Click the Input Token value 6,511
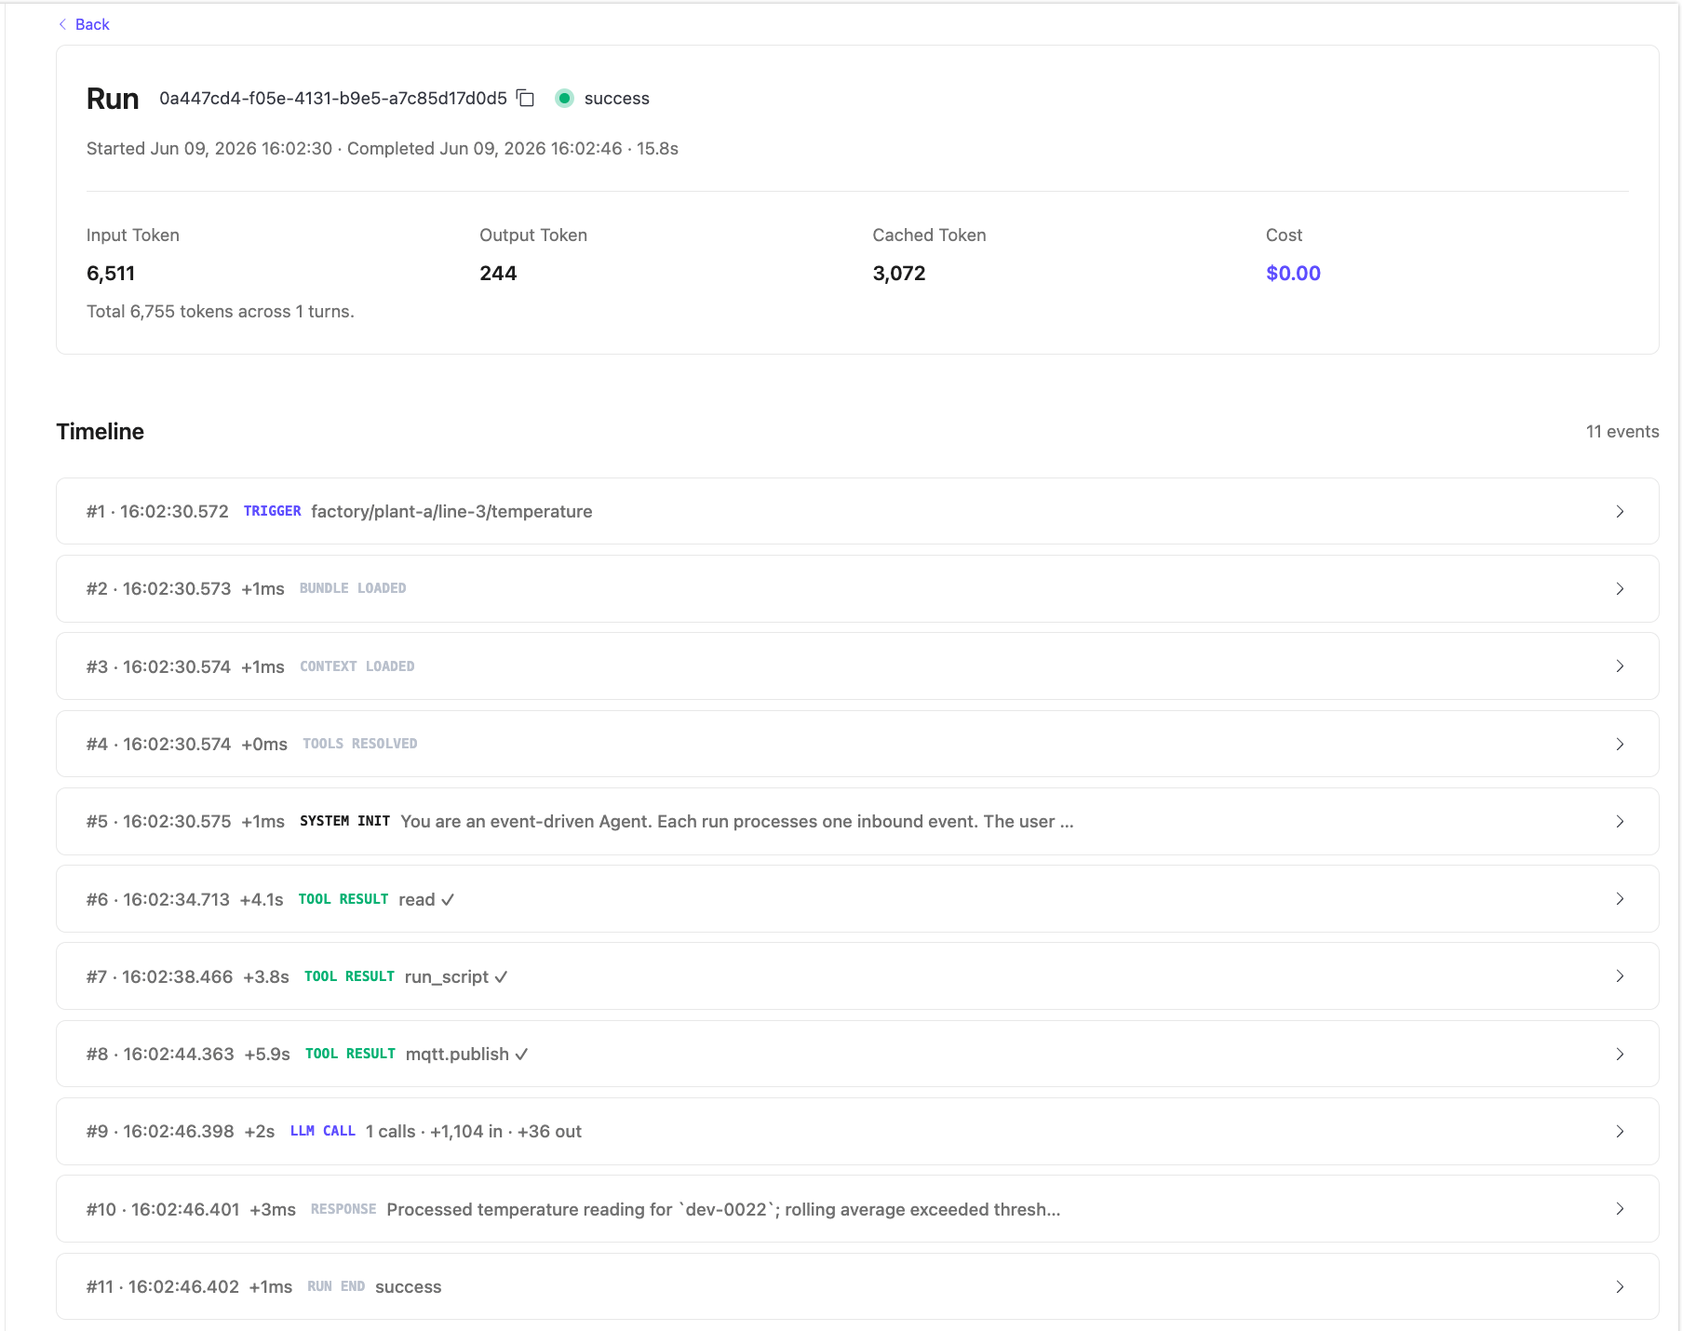Image resolution: width=1682 pixels, height=1331 pixels. coord(111,273)
